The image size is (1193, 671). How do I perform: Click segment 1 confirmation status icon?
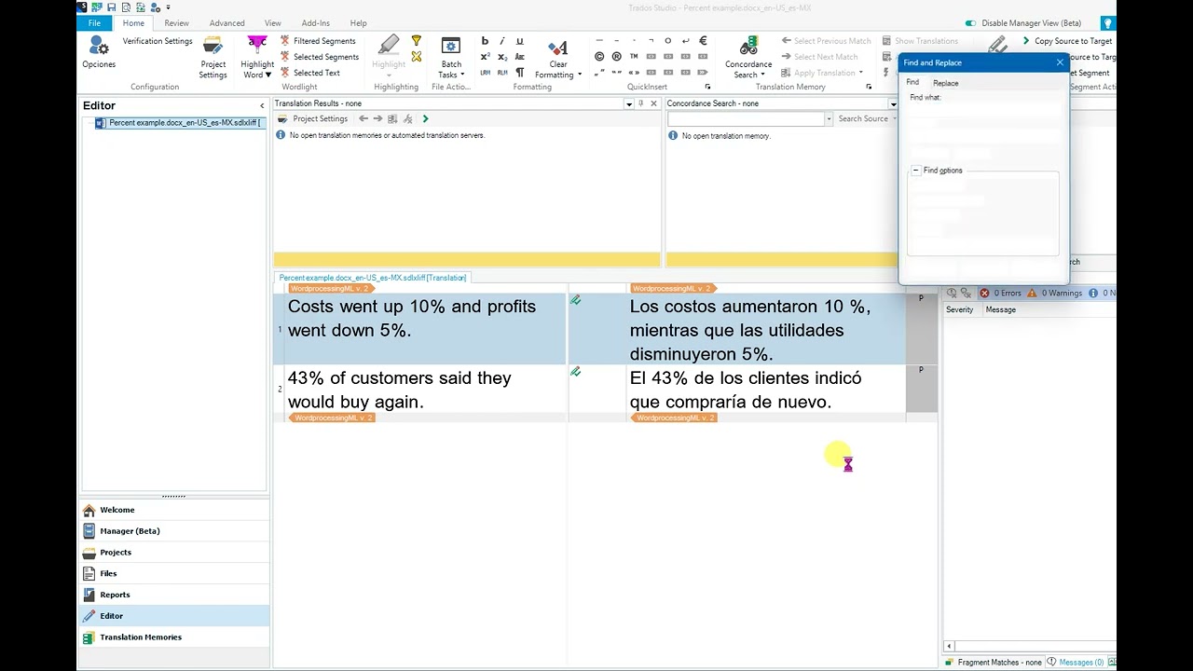[x=575, y=300]
